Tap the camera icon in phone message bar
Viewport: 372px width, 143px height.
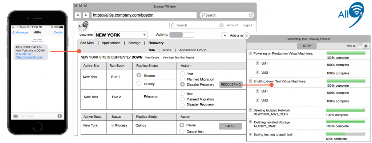[16, 116]
